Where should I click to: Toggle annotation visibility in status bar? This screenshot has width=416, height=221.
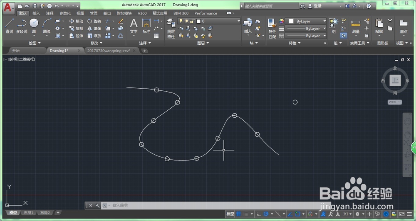[x=323, y=214]
